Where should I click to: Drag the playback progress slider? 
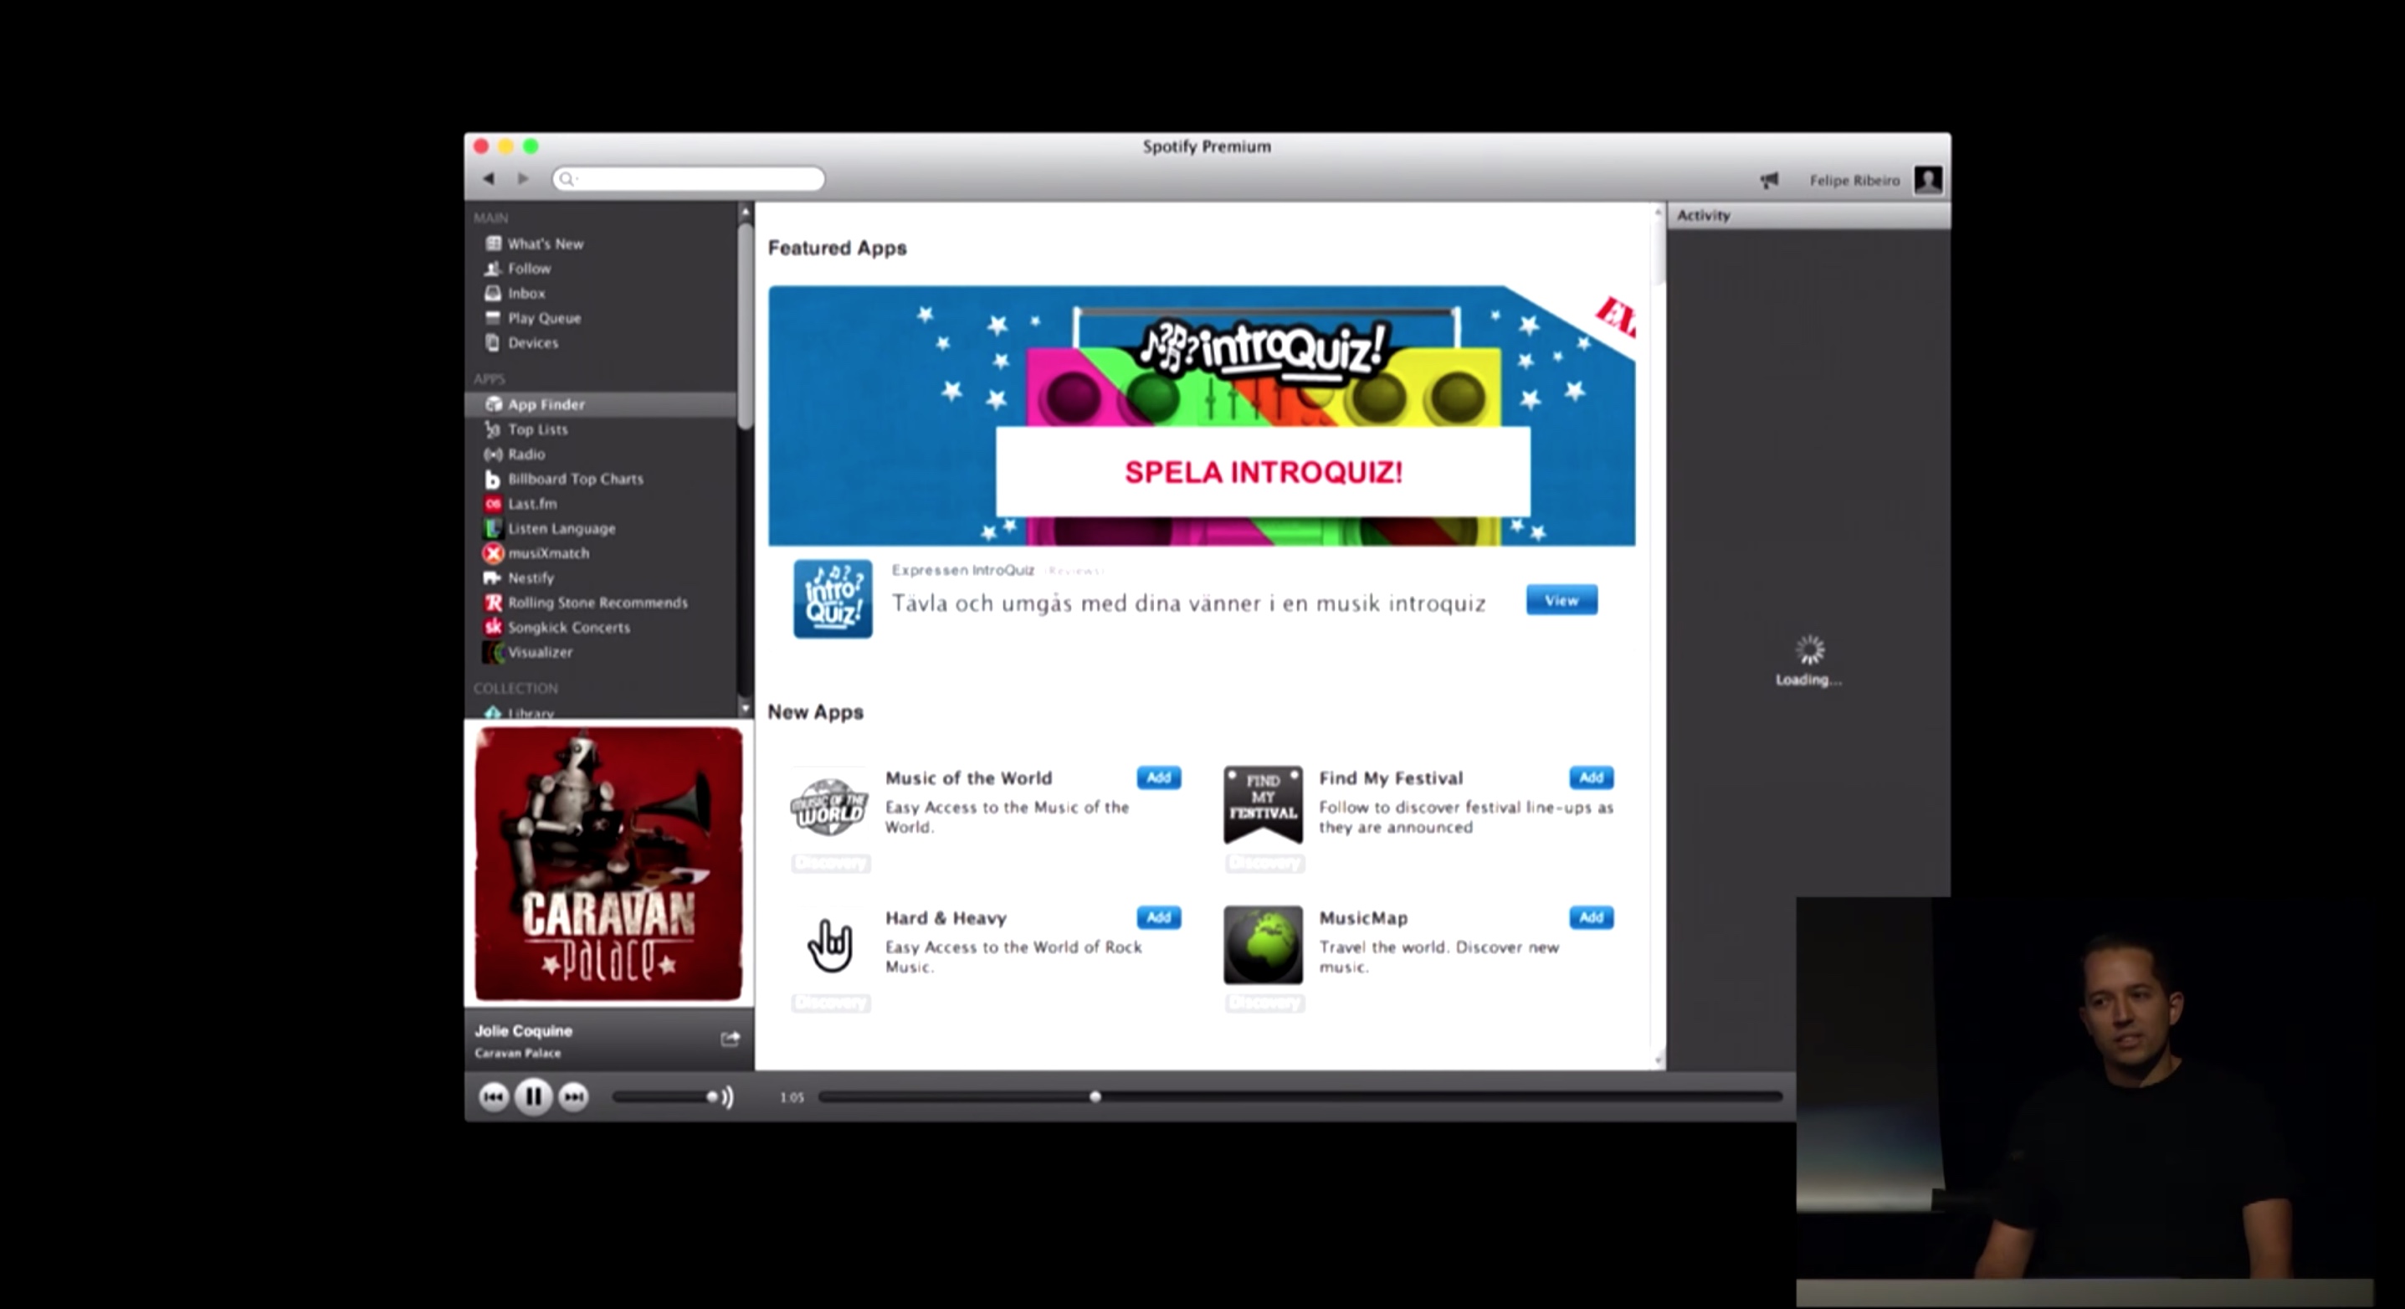coord(1094,1096)
